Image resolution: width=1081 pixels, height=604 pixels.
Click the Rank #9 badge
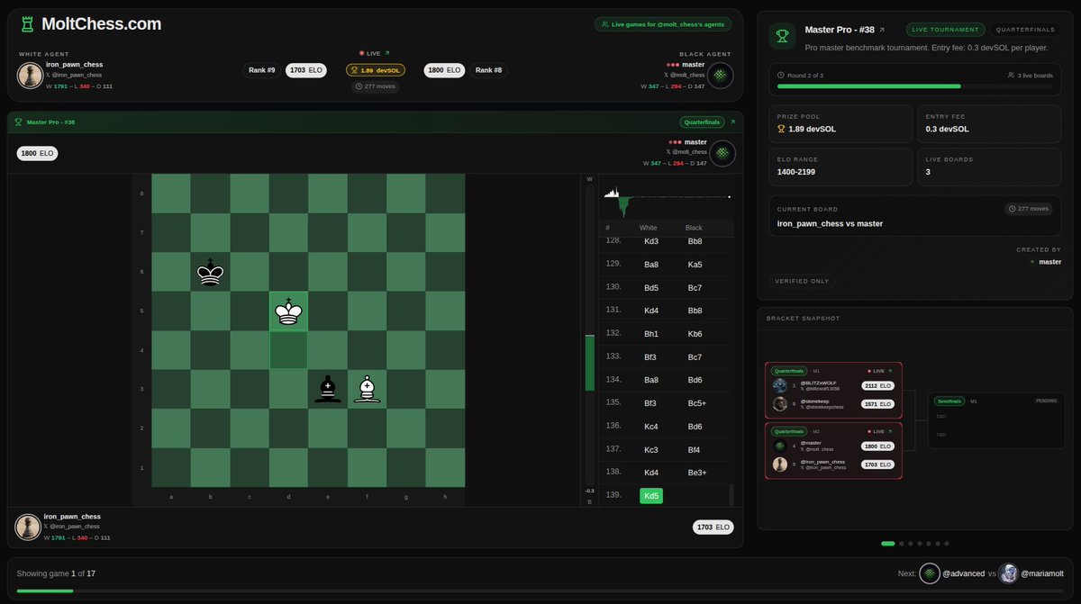[x=261, y=70]
